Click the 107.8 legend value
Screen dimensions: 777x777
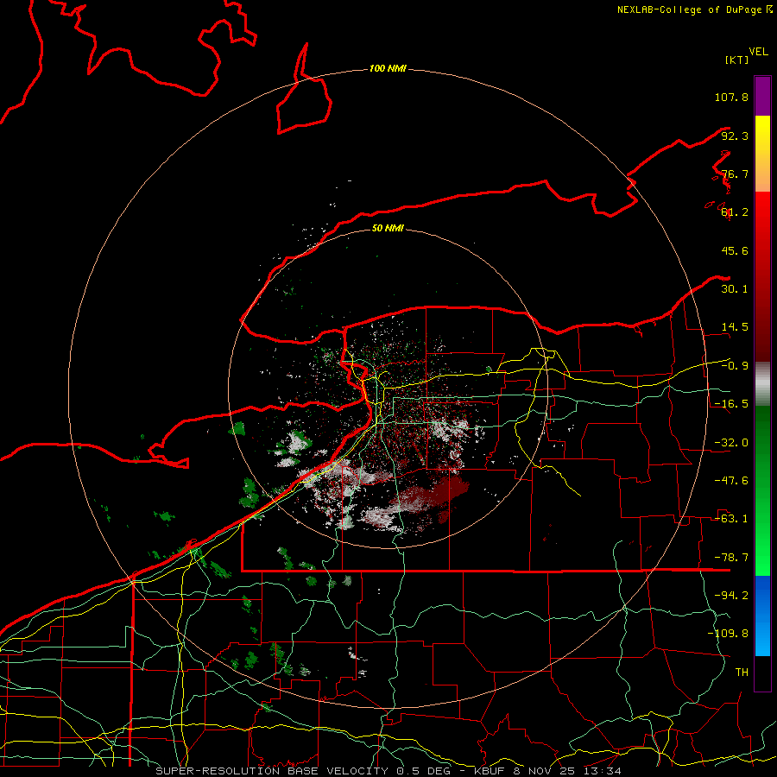pos(731,97)
